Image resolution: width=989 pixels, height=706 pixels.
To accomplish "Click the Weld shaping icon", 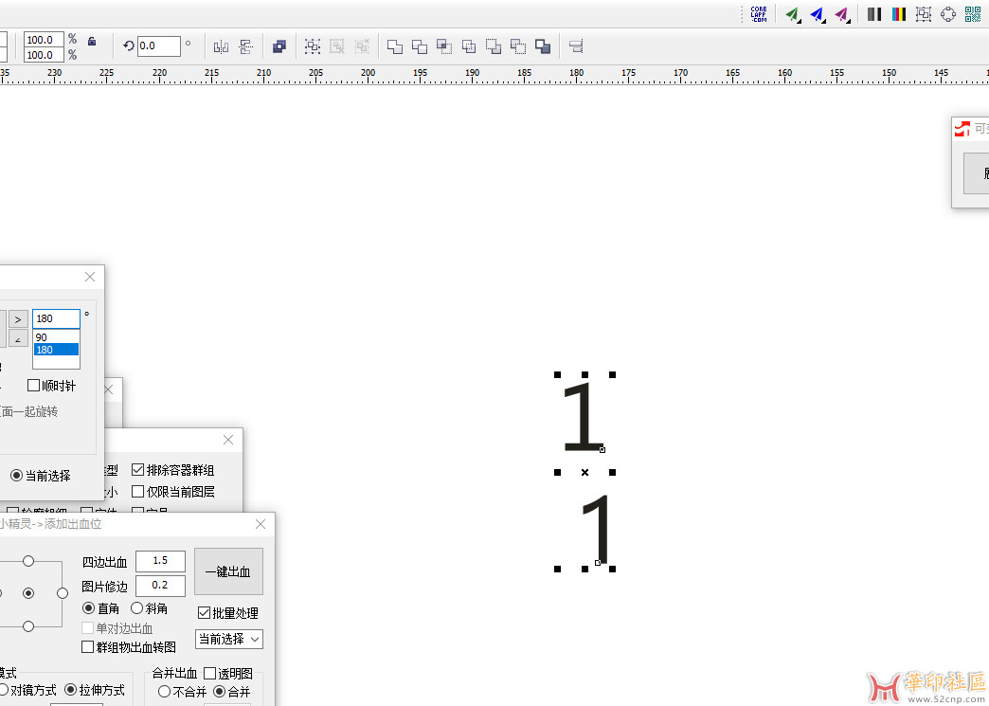I will (x=395, y=46).
